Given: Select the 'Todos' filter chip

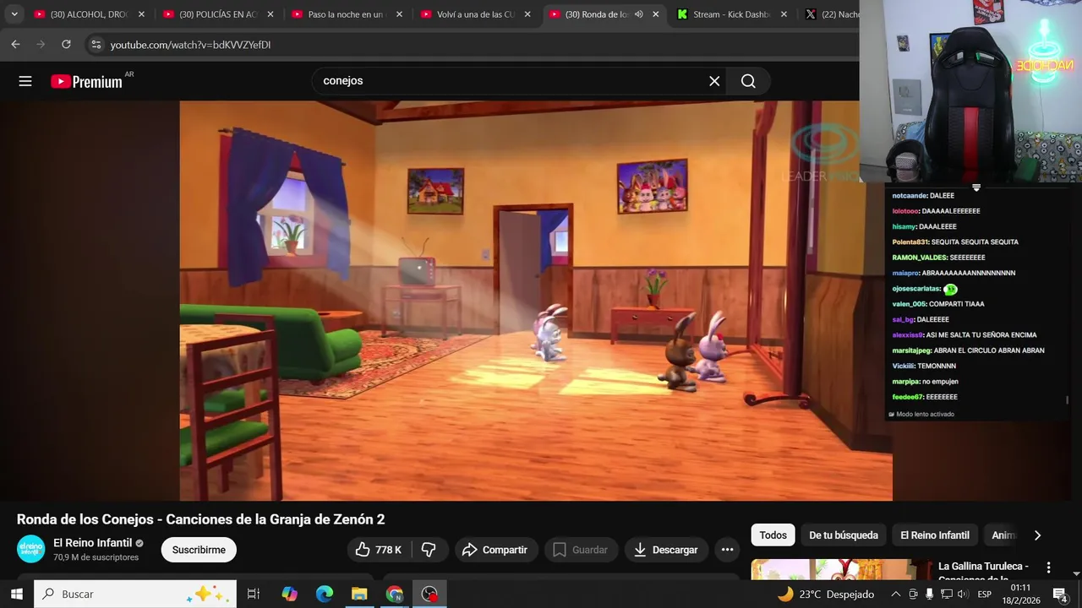Looking at the screenshot, I should click(x=773, y=535).
